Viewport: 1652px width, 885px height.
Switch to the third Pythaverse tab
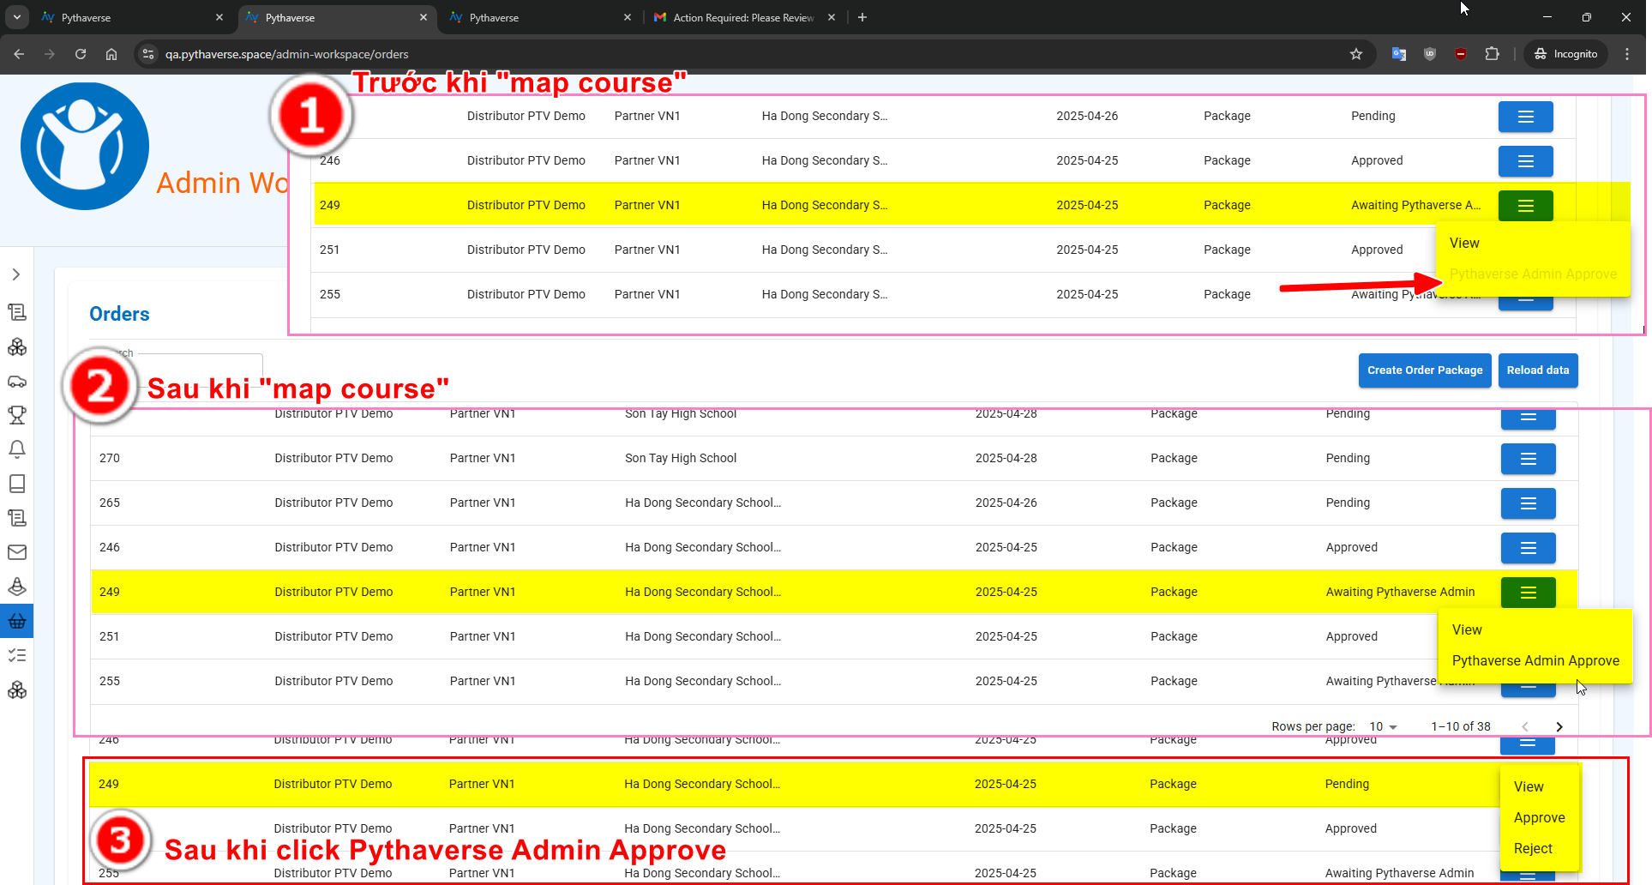[541, 17]
